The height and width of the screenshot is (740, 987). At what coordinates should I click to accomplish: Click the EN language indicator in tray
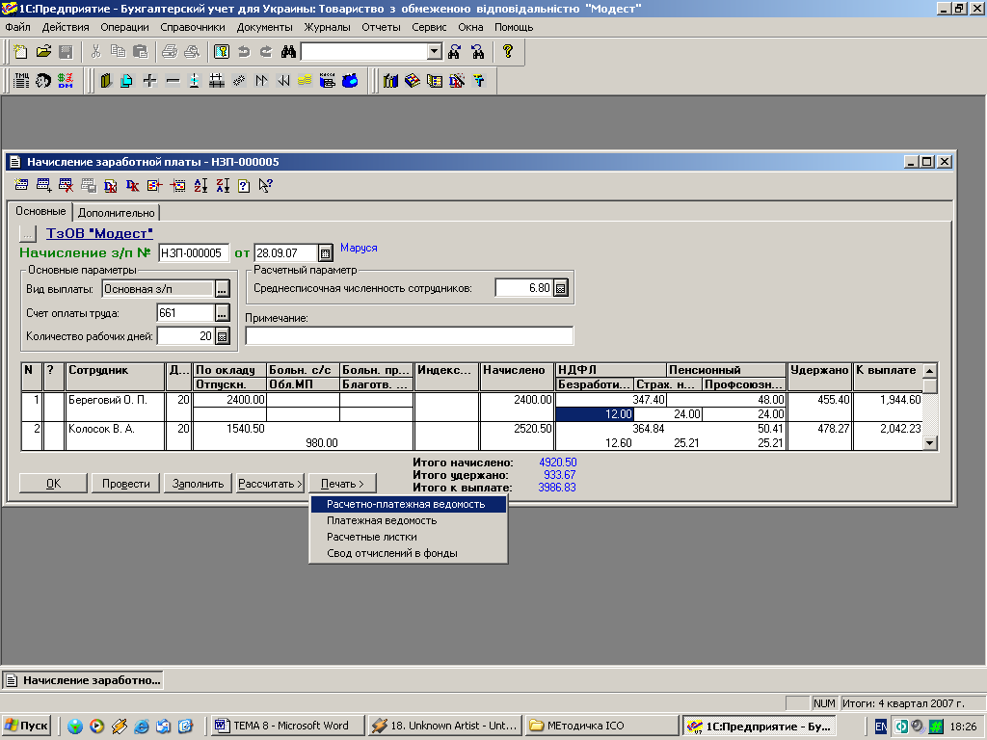point(881,727)
